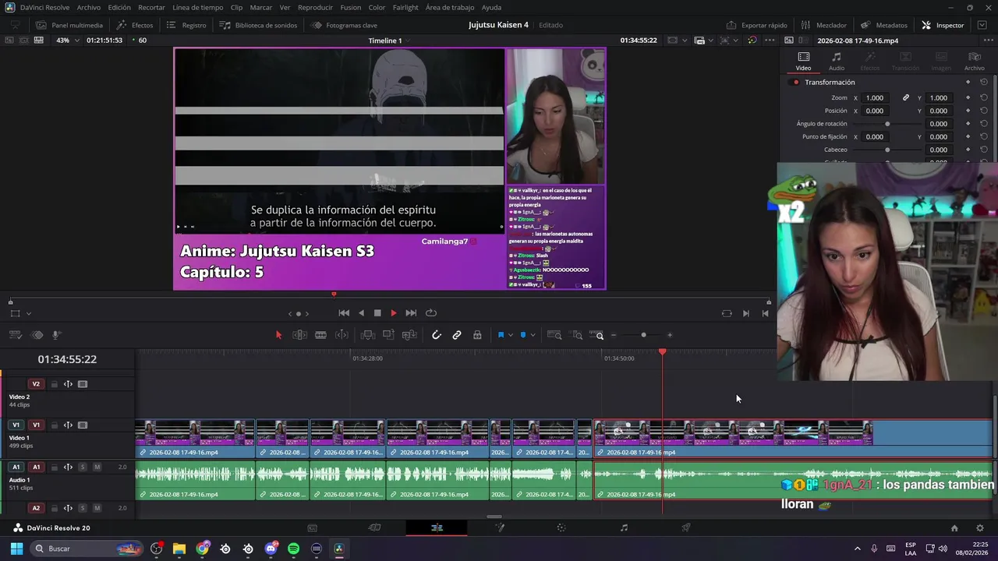Jump to first frame of timeline
998x561 pixels.
(x=344, y=313)
